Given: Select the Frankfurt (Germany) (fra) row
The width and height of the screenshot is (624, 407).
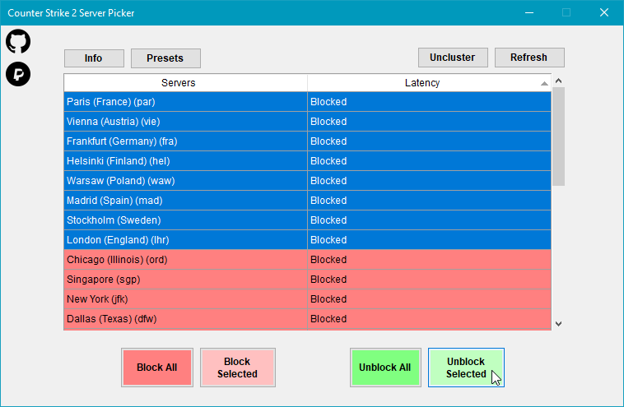Looking at the screenshot, I should tap(308, 141).
